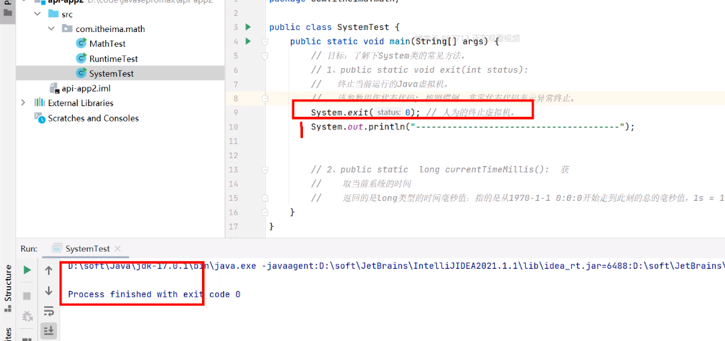This screenshot has height=341, width=725.
Task: Click the java.exe command line in console
Action: [396, 266]
